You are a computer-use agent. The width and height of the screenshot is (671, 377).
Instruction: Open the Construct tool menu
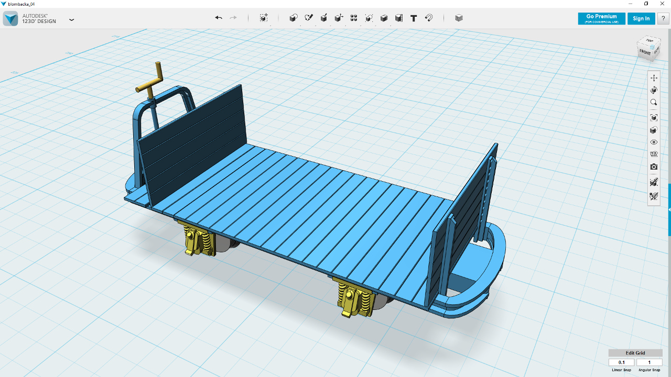point(324,18)
